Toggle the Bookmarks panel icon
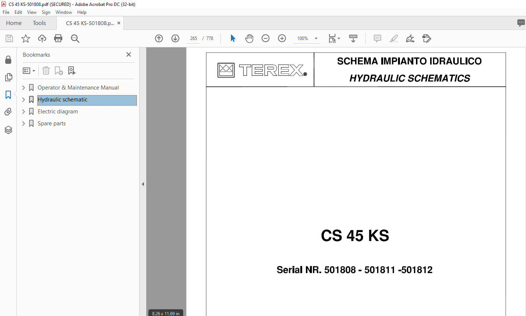Image resolution: width=526 pixels, height=316 pixels. pyautogui.click(x=8, y=95)
